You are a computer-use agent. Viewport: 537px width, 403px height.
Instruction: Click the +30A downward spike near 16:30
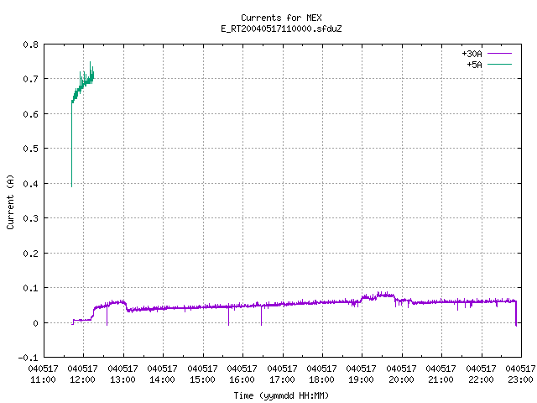point(261,316)
